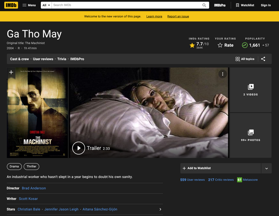The height and width of the screenshot is (216, 279).
Task: Click the year 2004 release info
Action: [x=10, y=48]
